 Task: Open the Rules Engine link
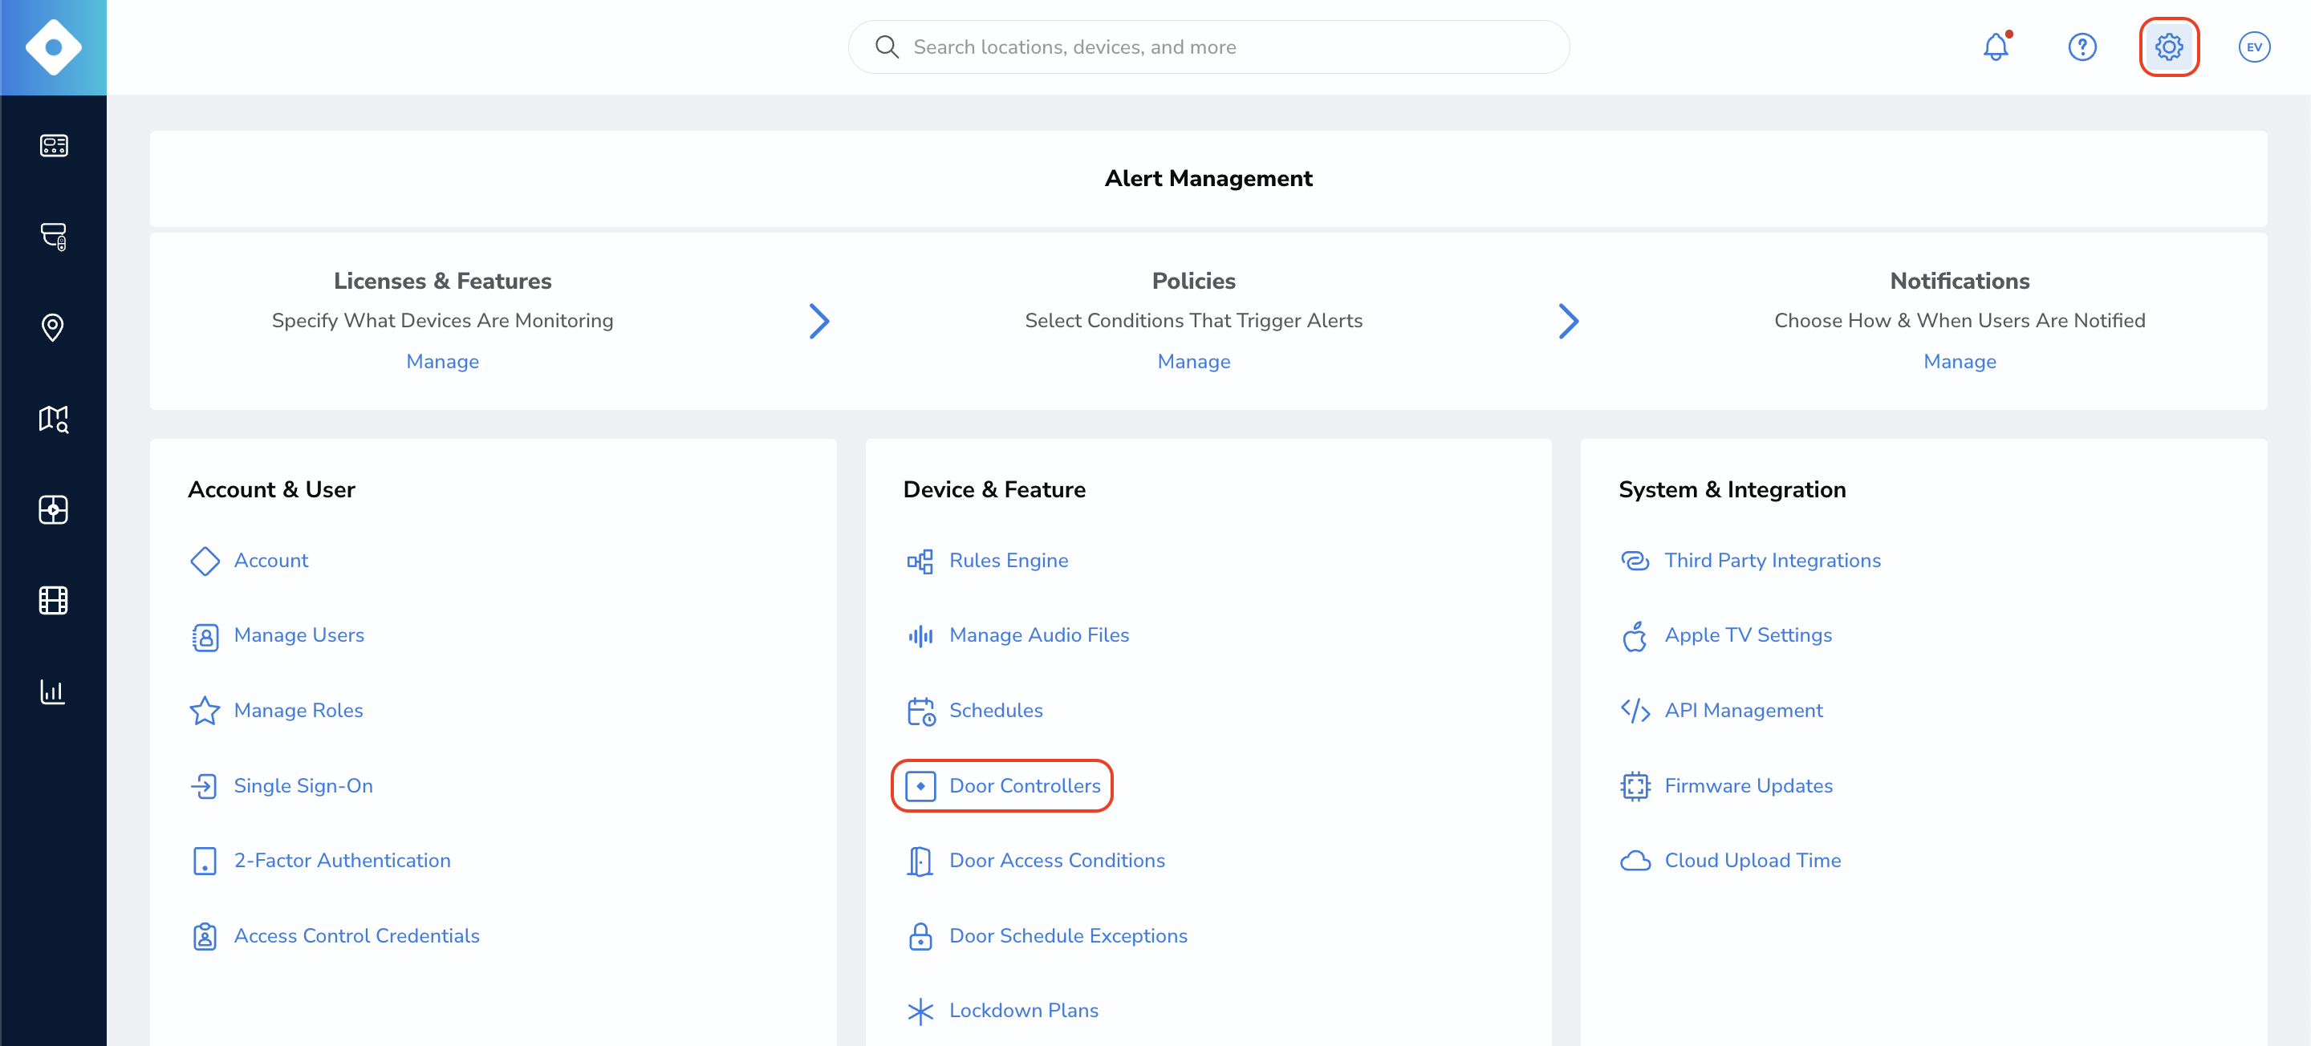pos(1009,561)
